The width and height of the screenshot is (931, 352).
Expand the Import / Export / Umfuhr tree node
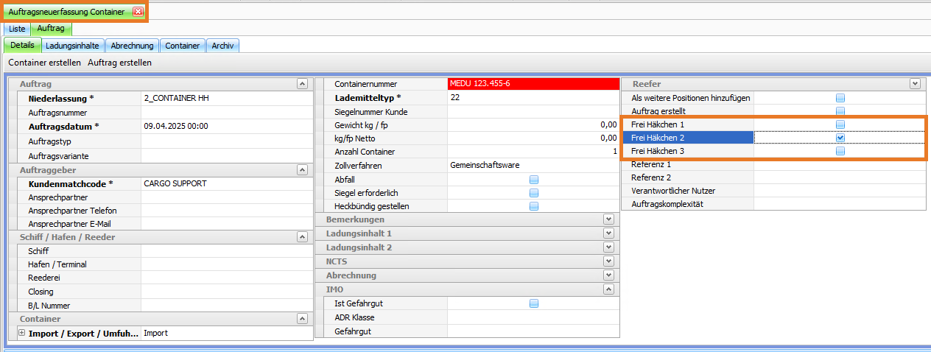(x=21, y=333)
